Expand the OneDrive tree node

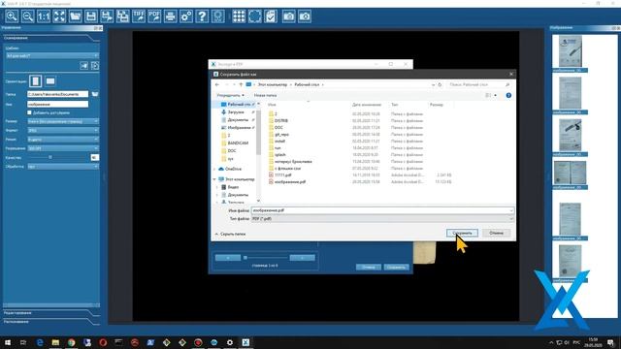click(x=215, y=169)
